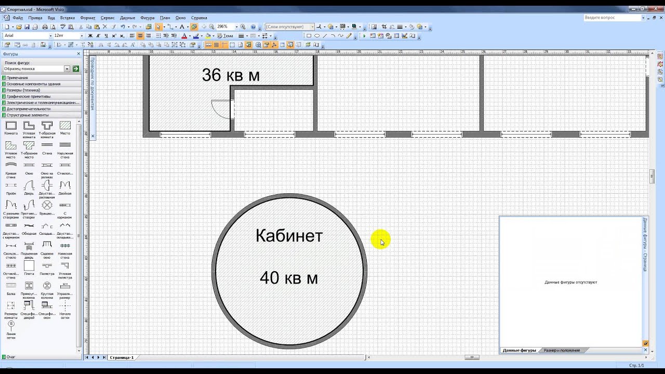This screenshot has height=374, width=665.
Task: Pick the Т-образная комната shape
Action: pyautogui.click(x=47, y=129)
